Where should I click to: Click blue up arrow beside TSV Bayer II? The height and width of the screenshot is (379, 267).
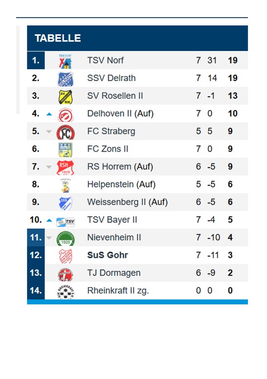[x=49, y=220]
